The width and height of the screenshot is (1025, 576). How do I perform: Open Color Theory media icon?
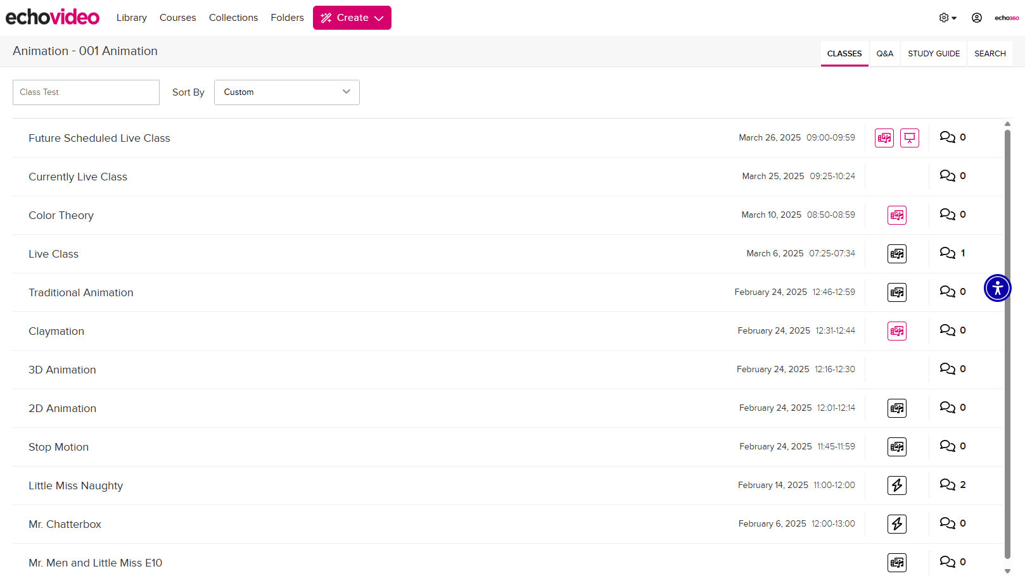point(896,215)
